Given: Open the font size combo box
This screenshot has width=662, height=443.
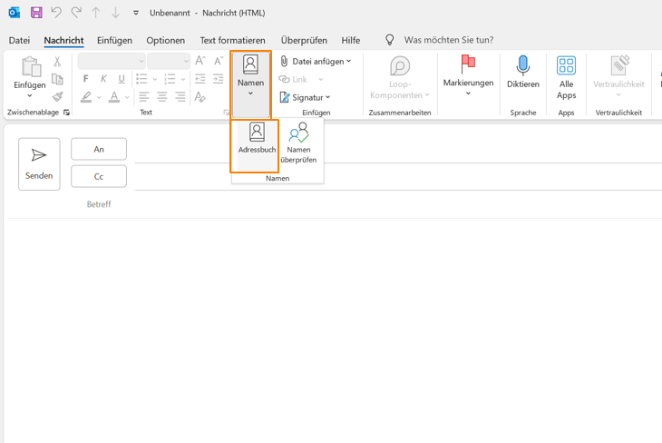Looking at the screenshot, I should 169,61.
